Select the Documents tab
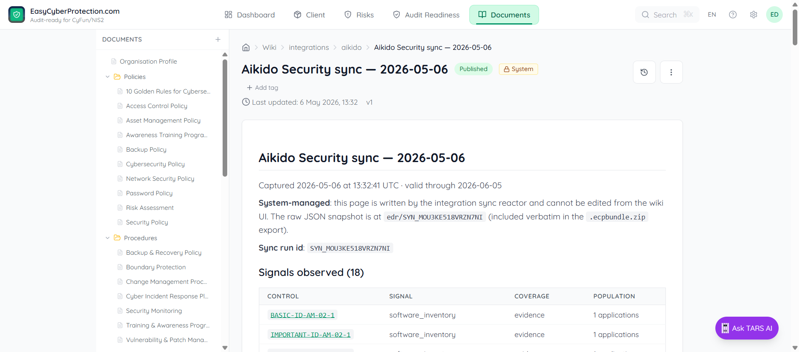Image resolution: width=799 pixels, height=352 pixels. (504, 15)
